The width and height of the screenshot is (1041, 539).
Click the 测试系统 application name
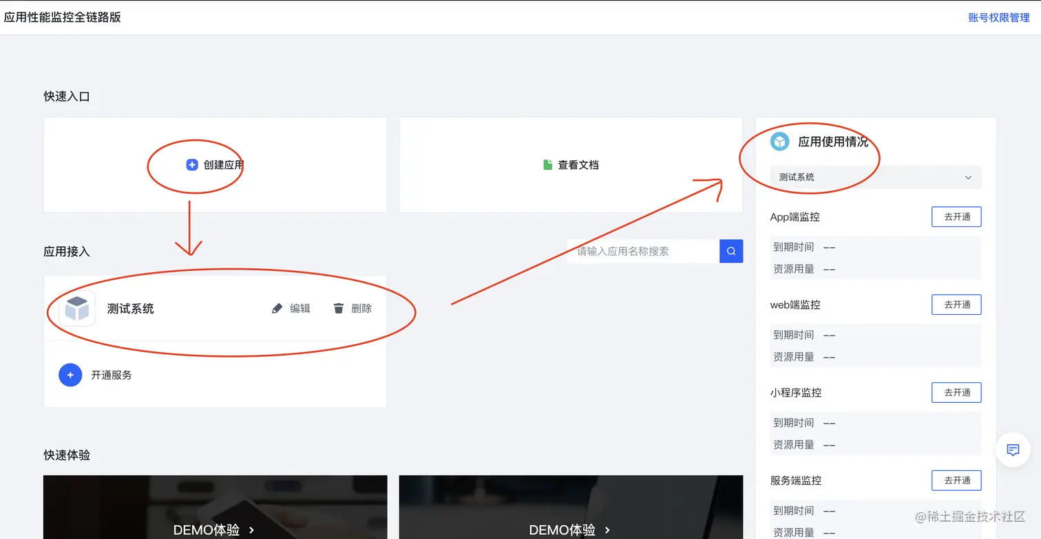pos(131,309)
